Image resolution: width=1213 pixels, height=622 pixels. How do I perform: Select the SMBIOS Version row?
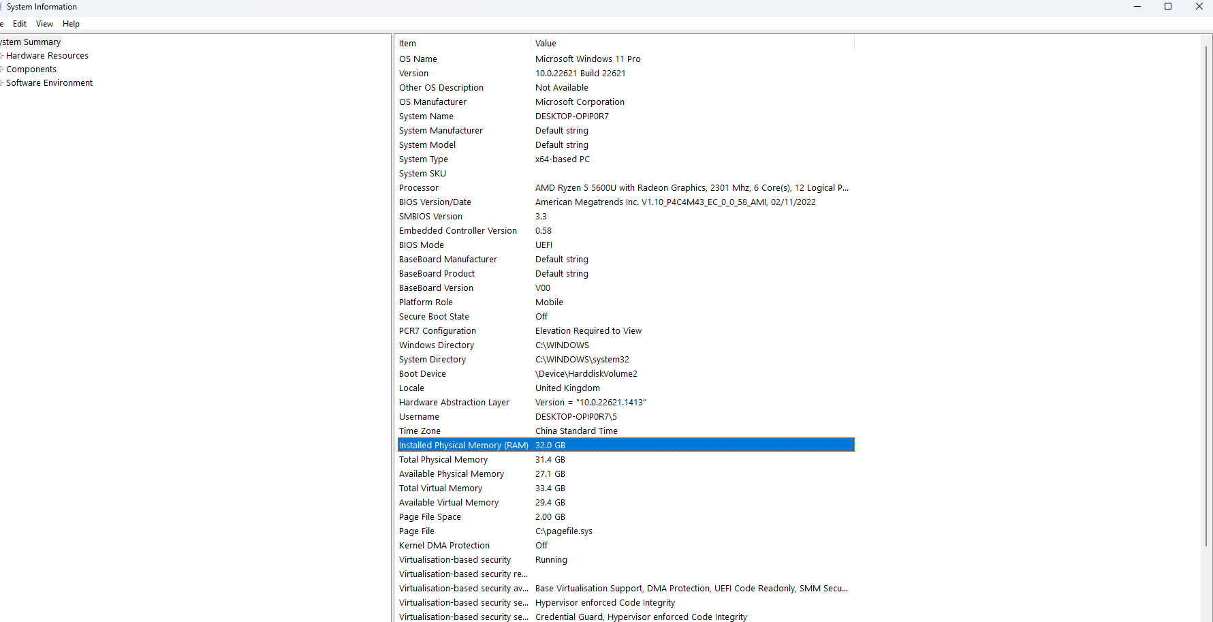point(625,217)
